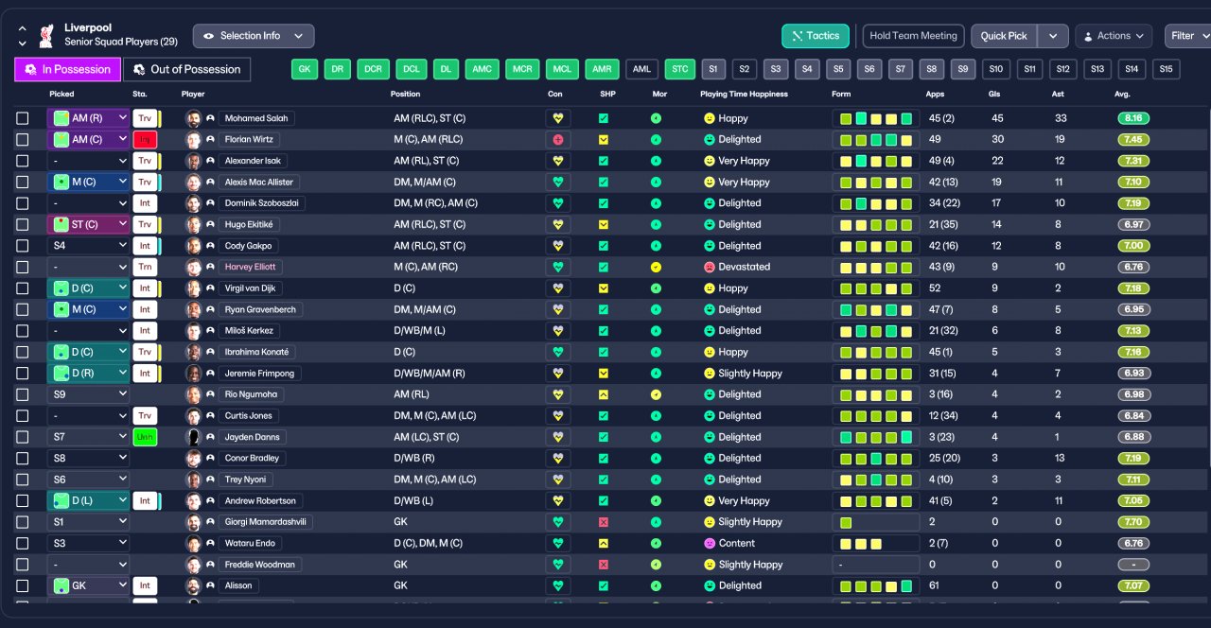The width and height of the screenshot is (1211, 628).
Task: Select the AML position slot
Action: pyautogui.click(x=641, y=69)
